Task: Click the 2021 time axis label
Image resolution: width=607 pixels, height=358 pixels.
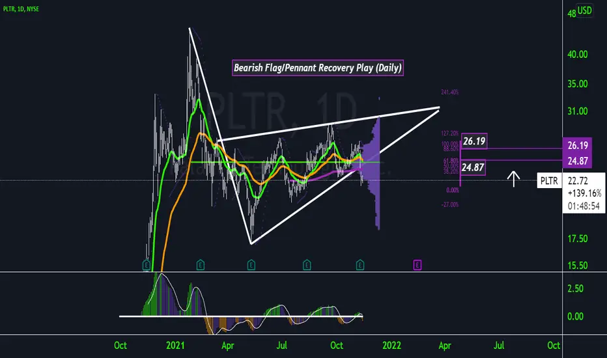Action: point(175,345)
